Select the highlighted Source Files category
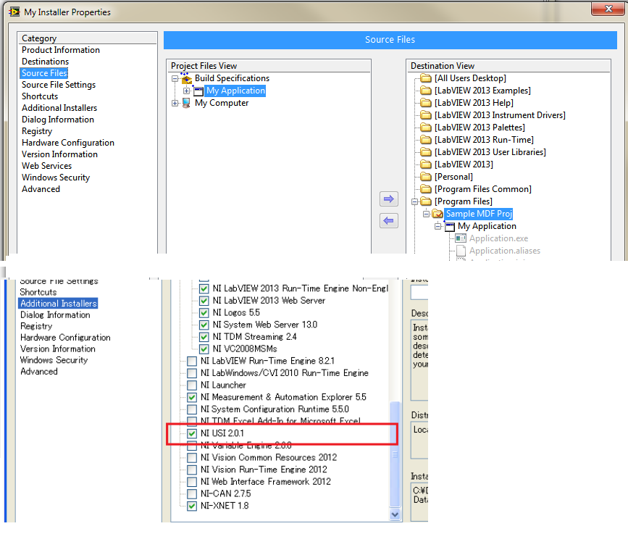The height and width of the screenshot is (534, 628). click(x=44, y=73)
